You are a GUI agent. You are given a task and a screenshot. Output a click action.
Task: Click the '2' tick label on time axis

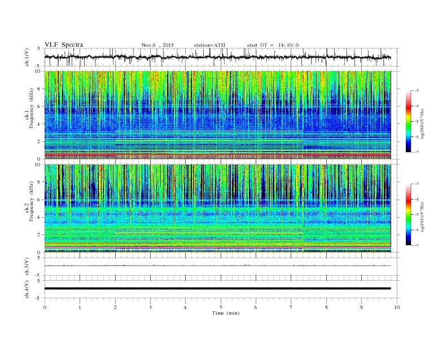click(115, 307)
